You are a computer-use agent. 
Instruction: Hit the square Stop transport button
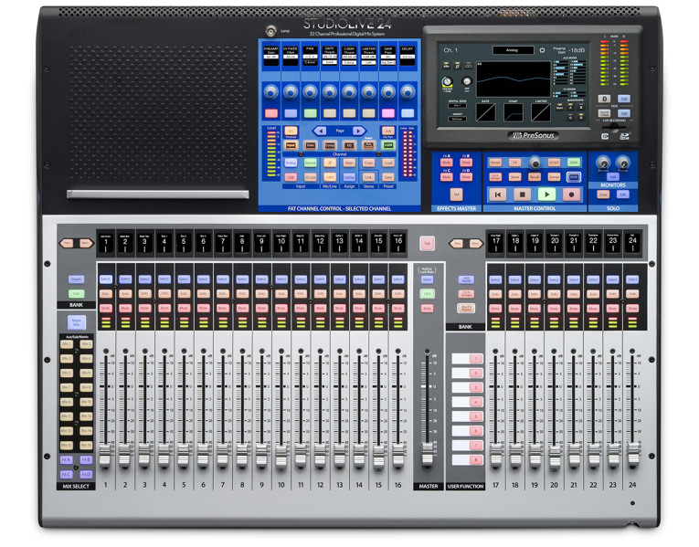[x=522, y=195]
